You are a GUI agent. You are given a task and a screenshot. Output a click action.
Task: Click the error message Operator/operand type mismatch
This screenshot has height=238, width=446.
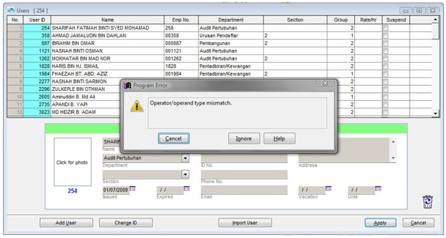coord(191,103)
